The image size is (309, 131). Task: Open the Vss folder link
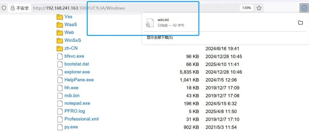click(x=68, y=17)
